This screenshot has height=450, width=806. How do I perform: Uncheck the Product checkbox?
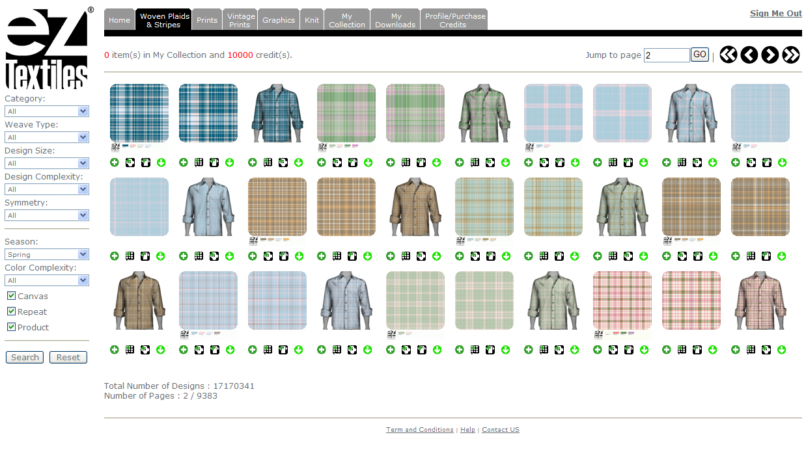pyautogui.click(x=11, y=327)
